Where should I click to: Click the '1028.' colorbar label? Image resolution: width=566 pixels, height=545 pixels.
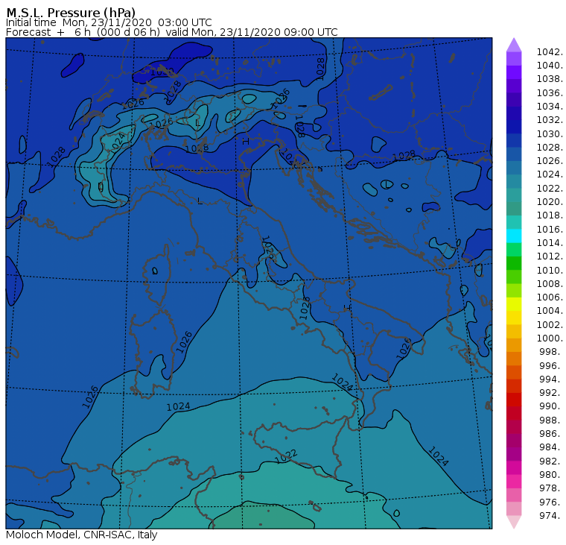tap(550, 147)
